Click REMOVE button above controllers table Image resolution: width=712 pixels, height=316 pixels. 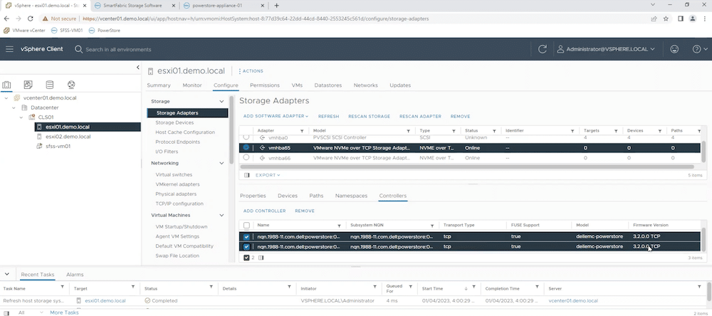305,211
